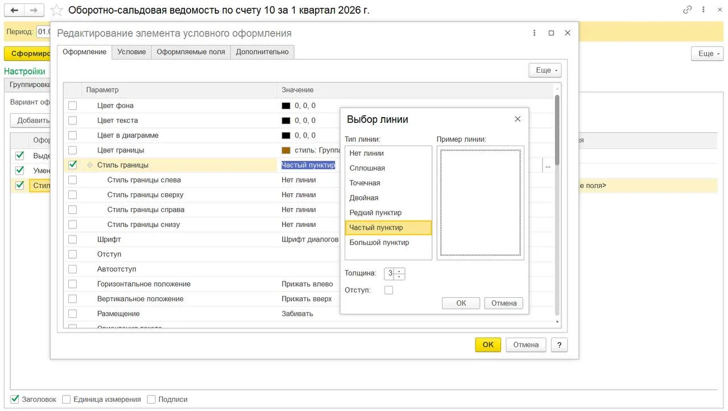Click the Пример линии preview box
Screen dimensions: 728x411
point(481,203)
